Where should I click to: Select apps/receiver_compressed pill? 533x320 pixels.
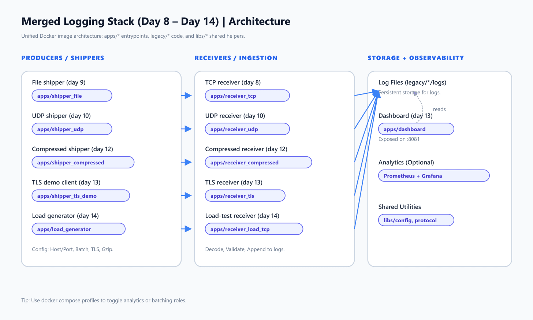258,162
